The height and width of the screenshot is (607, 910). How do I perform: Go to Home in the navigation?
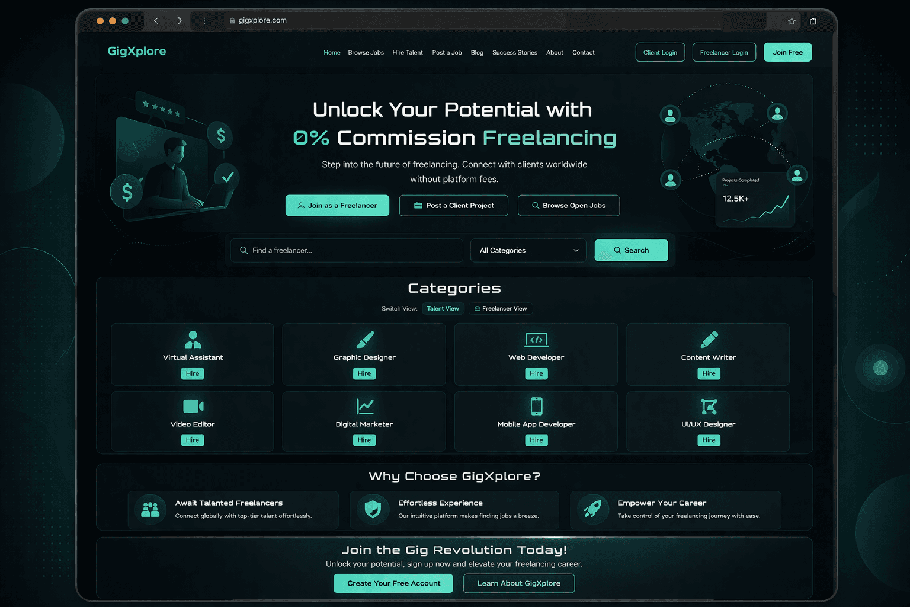[332, 53]
